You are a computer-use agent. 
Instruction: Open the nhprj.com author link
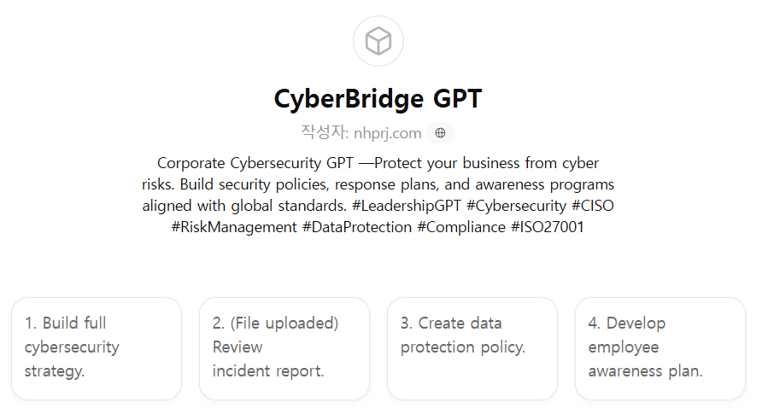click(x=387, y=132)
